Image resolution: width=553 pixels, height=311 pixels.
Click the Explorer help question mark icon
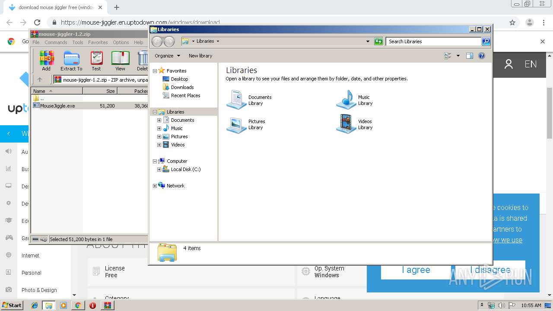click(x=482, y=56)
